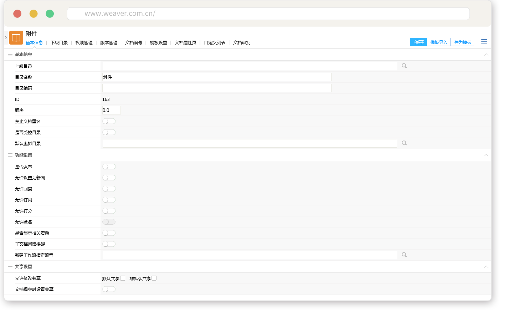Open the 模板设置 tab
508x312 pixels.
158,43
